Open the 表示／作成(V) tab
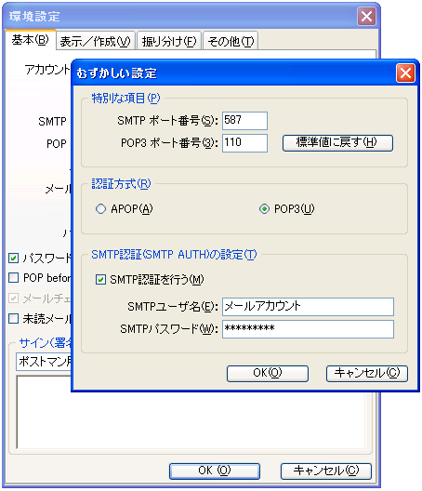 95,41
